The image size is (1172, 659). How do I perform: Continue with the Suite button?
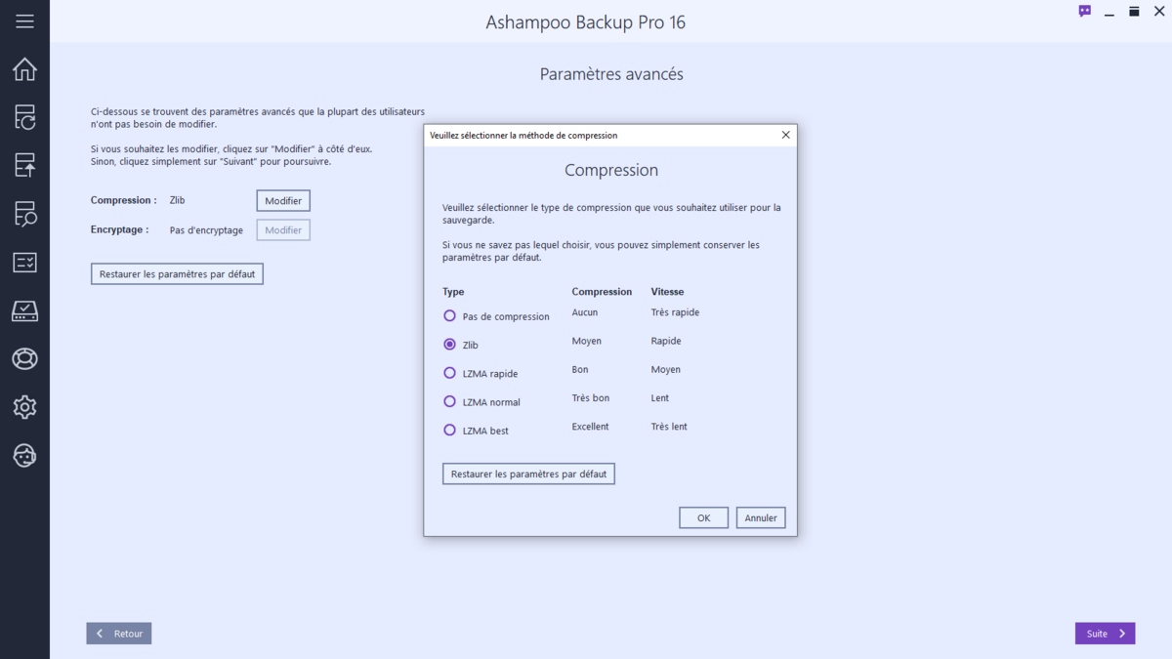click(1105, 634)
